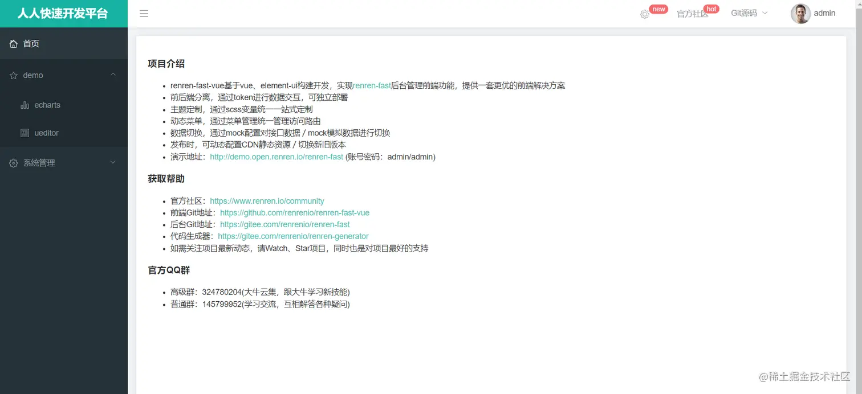Click the right-side scrollbar
Image resolution: width=862 pixels, height=394 pixels.
pos(859,171)
